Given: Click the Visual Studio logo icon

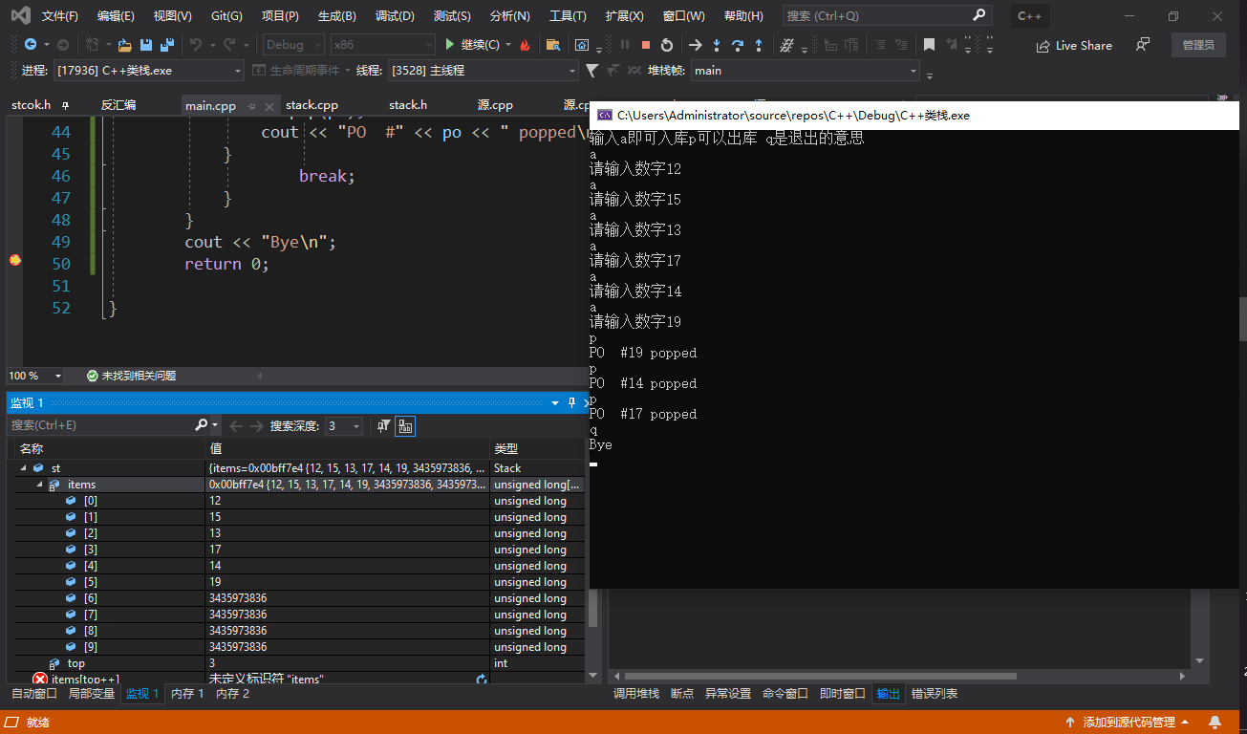Looking at the screenshot, I should tap(20, 15).
